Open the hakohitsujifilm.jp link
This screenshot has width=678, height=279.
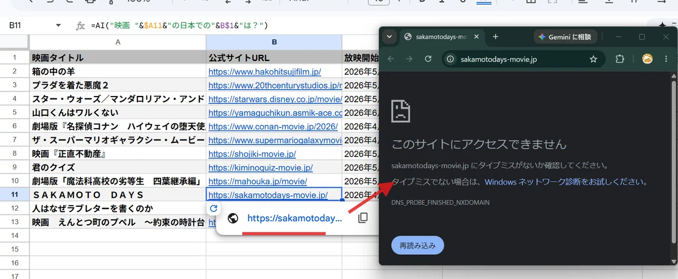tap(264, 72)
